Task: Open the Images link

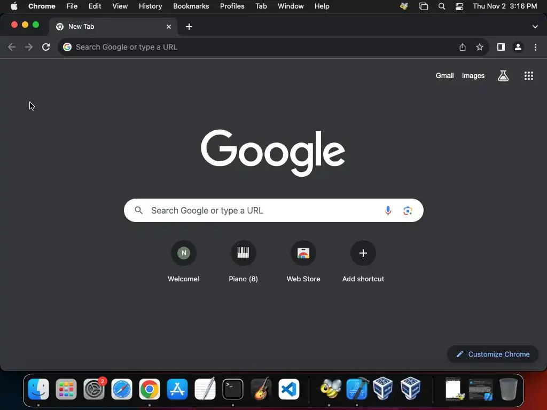Action: [x=473, y=76]
